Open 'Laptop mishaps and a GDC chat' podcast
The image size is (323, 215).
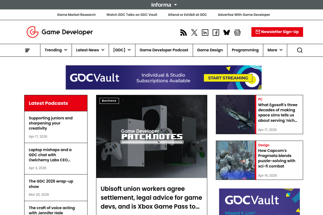click(x=50, y=155)
